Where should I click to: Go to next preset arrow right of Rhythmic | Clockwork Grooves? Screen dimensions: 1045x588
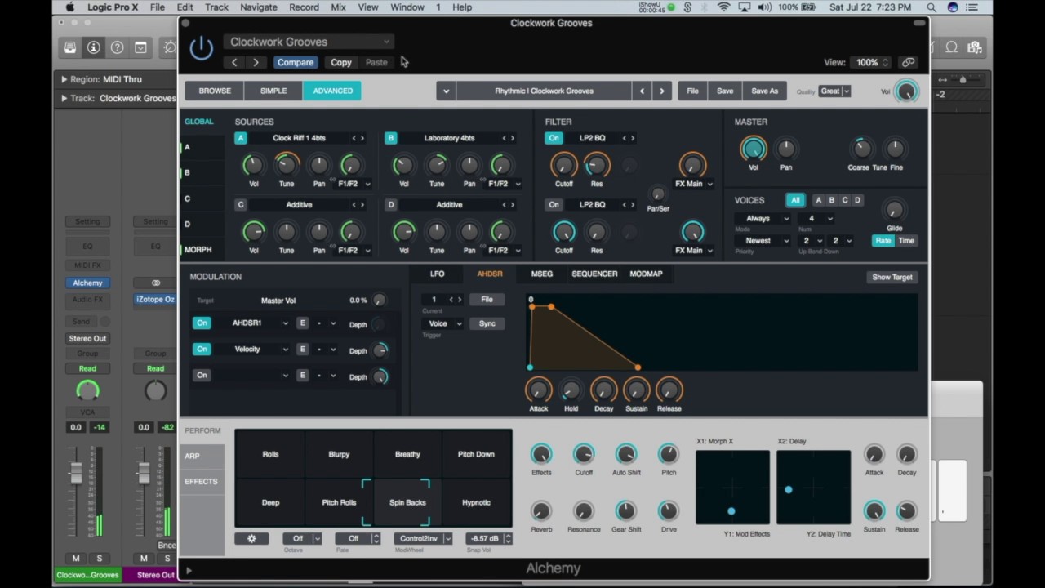662,91
